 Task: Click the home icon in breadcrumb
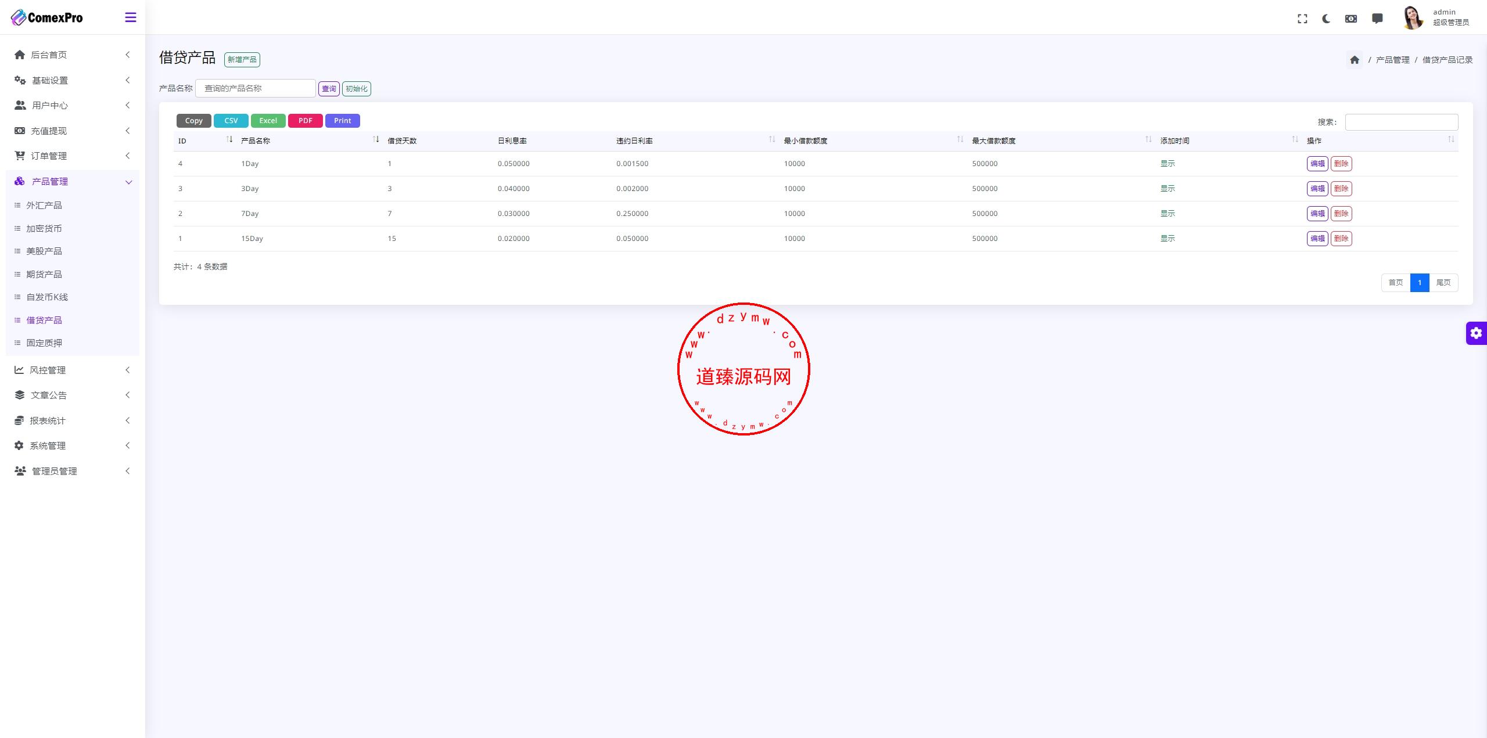click(1355, 60)
